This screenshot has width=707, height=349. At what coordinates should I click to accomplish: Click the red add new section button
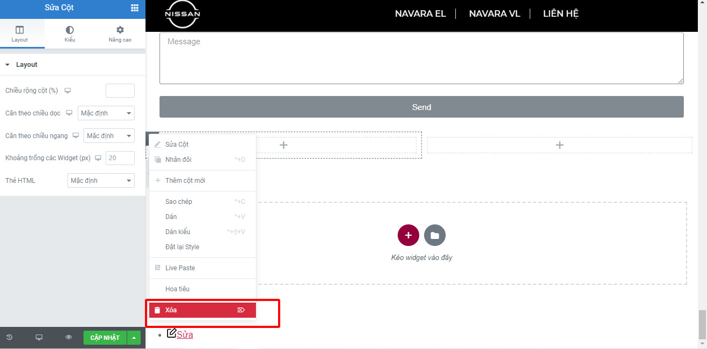click(408, 235)
